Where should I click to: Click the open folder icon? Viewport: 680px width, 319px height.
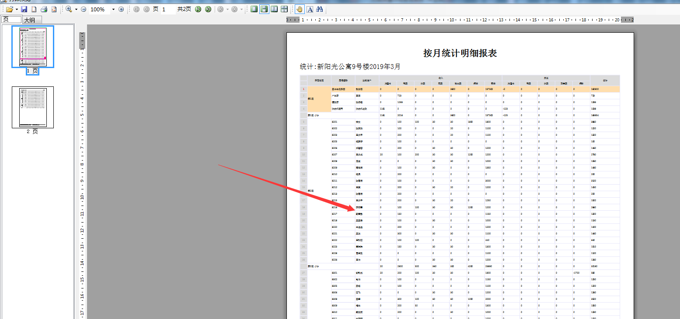(9, 9)
